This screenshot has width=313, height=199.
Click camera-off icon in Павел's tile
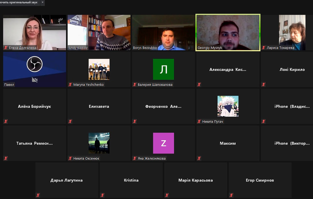point(34,80)
